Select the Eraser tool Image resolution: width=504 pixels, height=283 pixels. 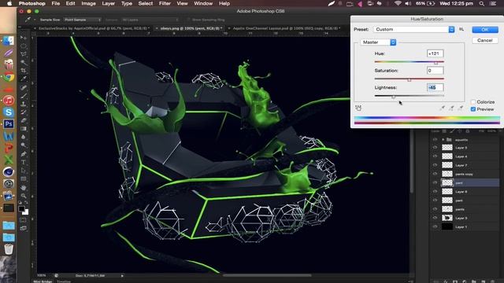click(x=24, y=120)
